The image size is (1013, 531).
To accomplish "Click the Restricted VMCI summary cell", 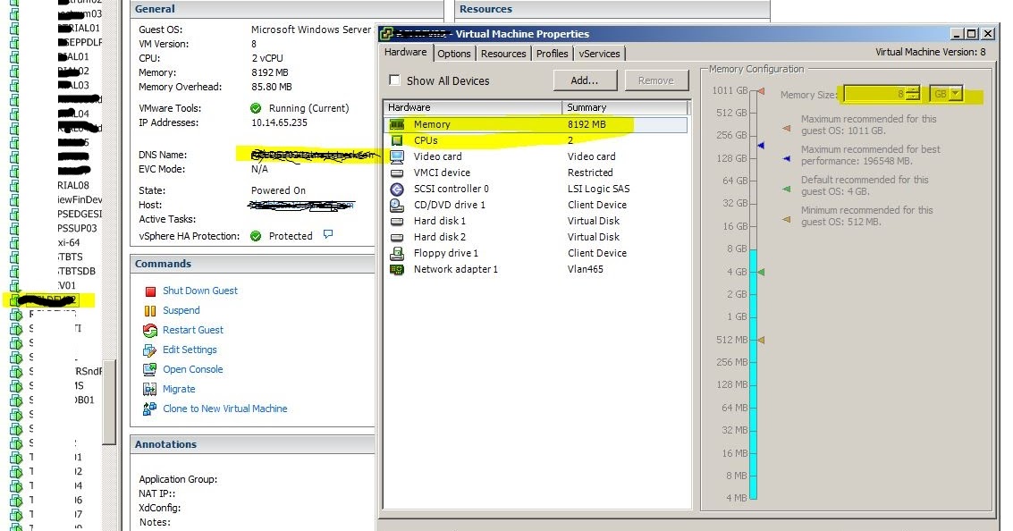I will (590, 173).
